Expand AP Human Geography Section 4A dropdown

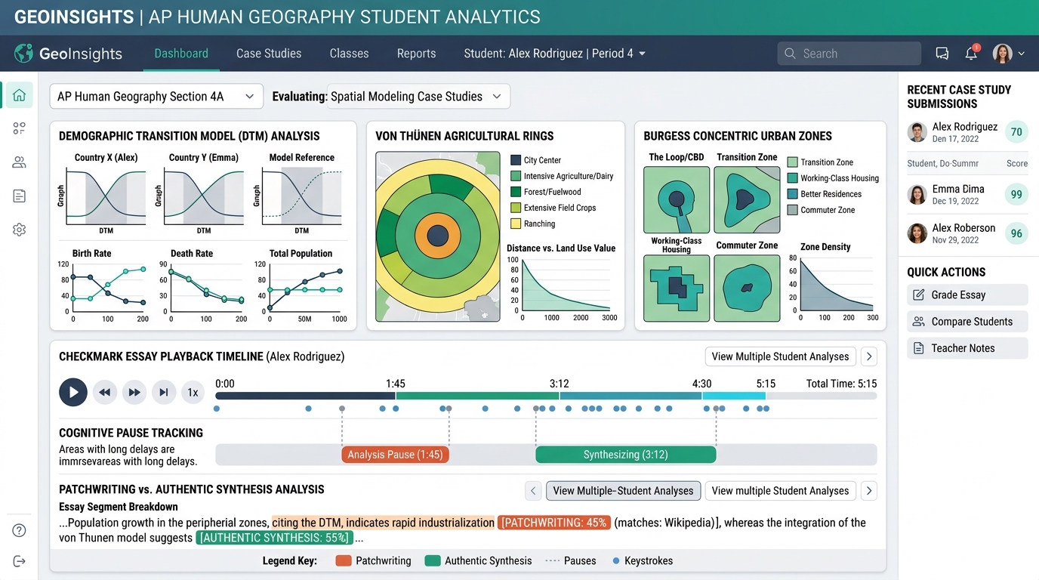tap(156, 97)
